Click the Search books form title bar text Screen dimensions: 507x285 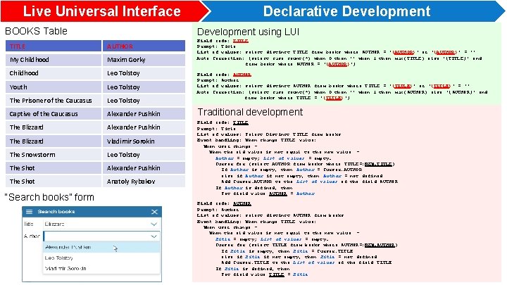coord(56,212)
